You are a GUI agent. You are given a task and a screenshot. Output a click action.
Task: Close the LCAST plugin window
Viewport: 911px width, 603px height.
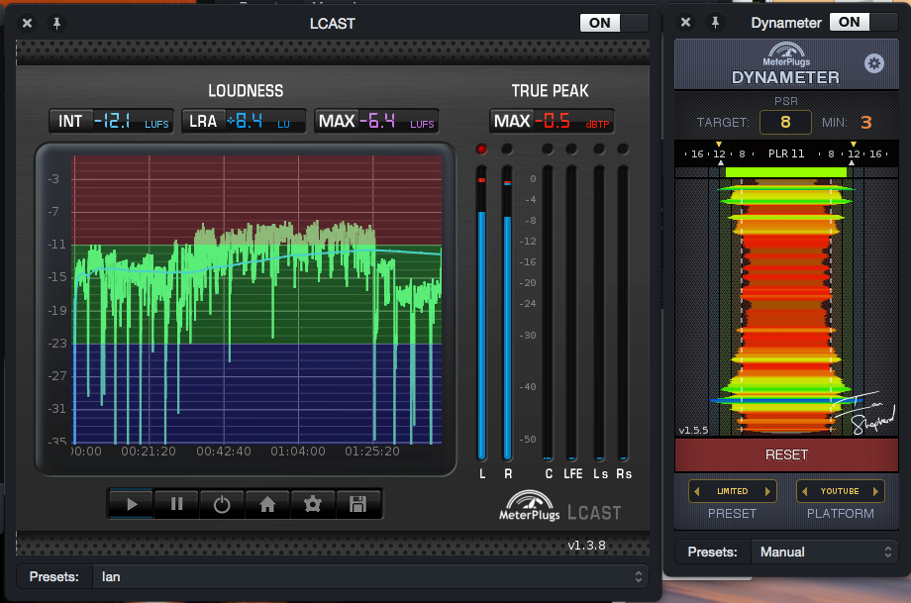pyautogui.click(x=28, y=23)
